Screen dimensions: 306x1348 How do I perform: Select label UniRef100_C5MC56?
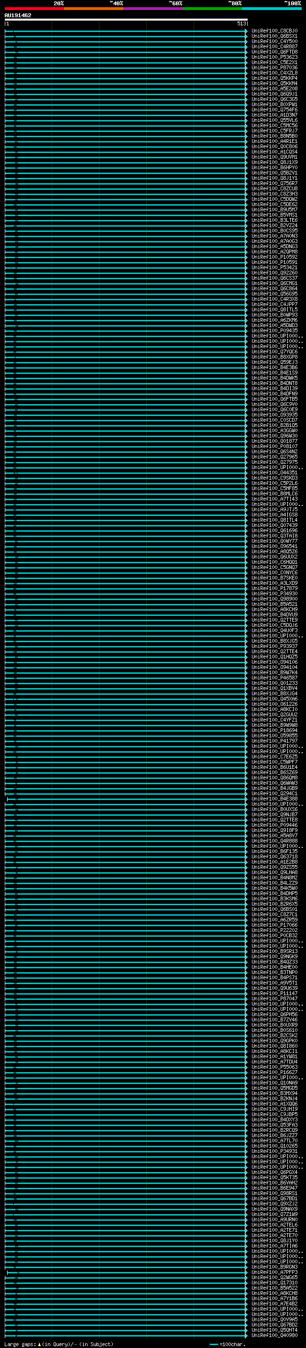[274, 126]
